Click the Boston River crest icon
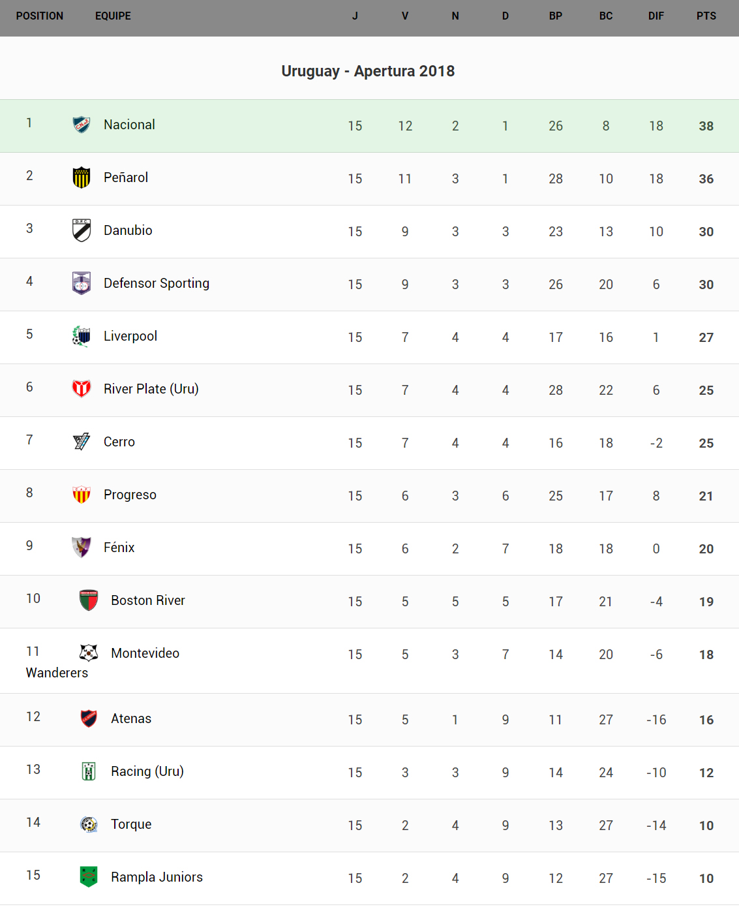 [x=89, y=600]
